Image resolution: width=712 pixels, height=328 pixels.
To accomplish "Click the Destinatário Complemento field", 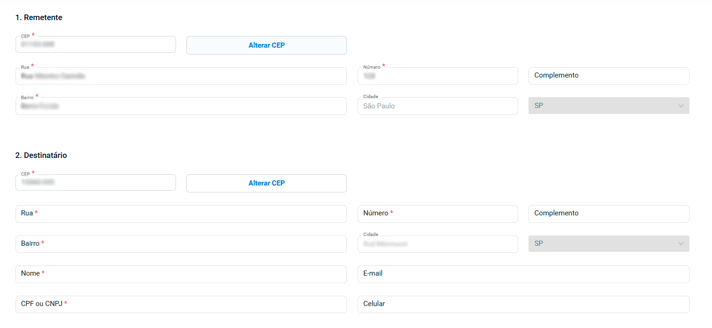I will [609, 214].
